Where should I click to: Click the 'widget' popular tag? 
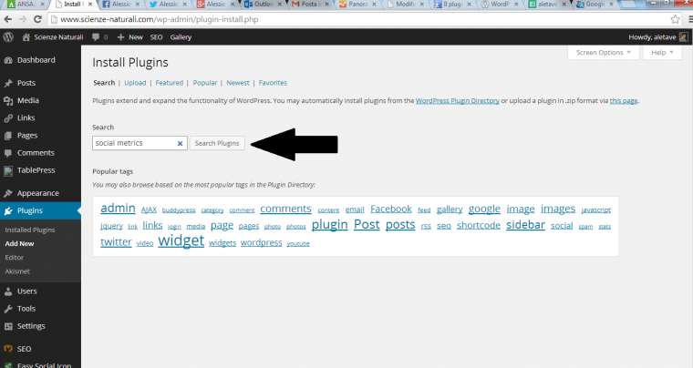tap(181, 240)
